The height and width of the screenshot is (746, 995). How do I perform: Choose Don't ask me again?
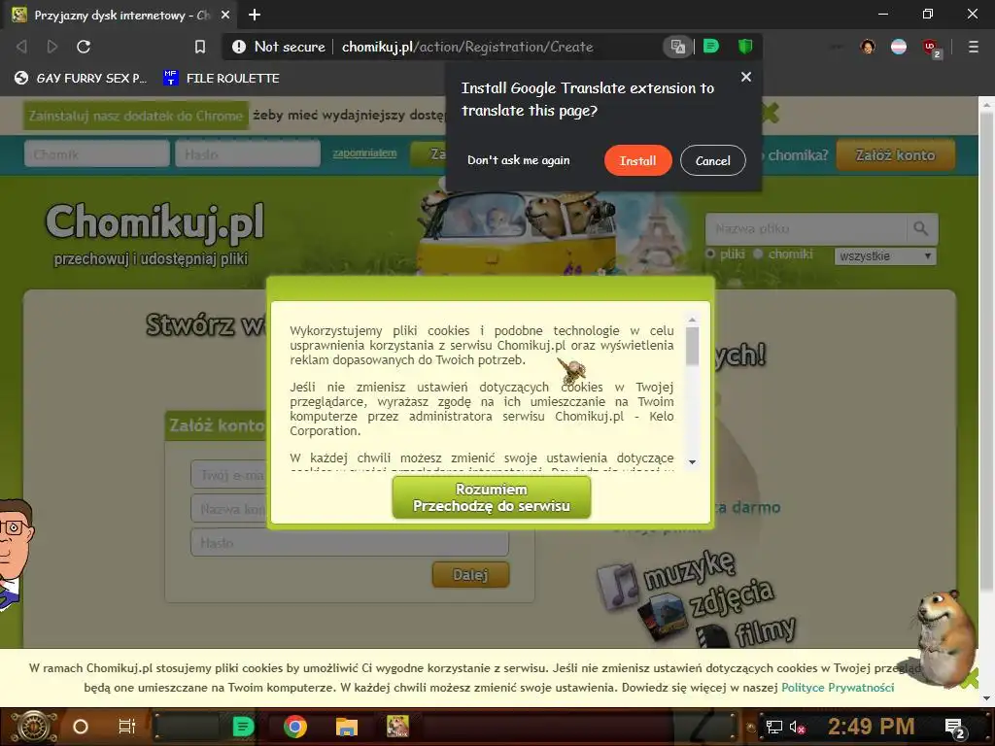click(519, 160)
